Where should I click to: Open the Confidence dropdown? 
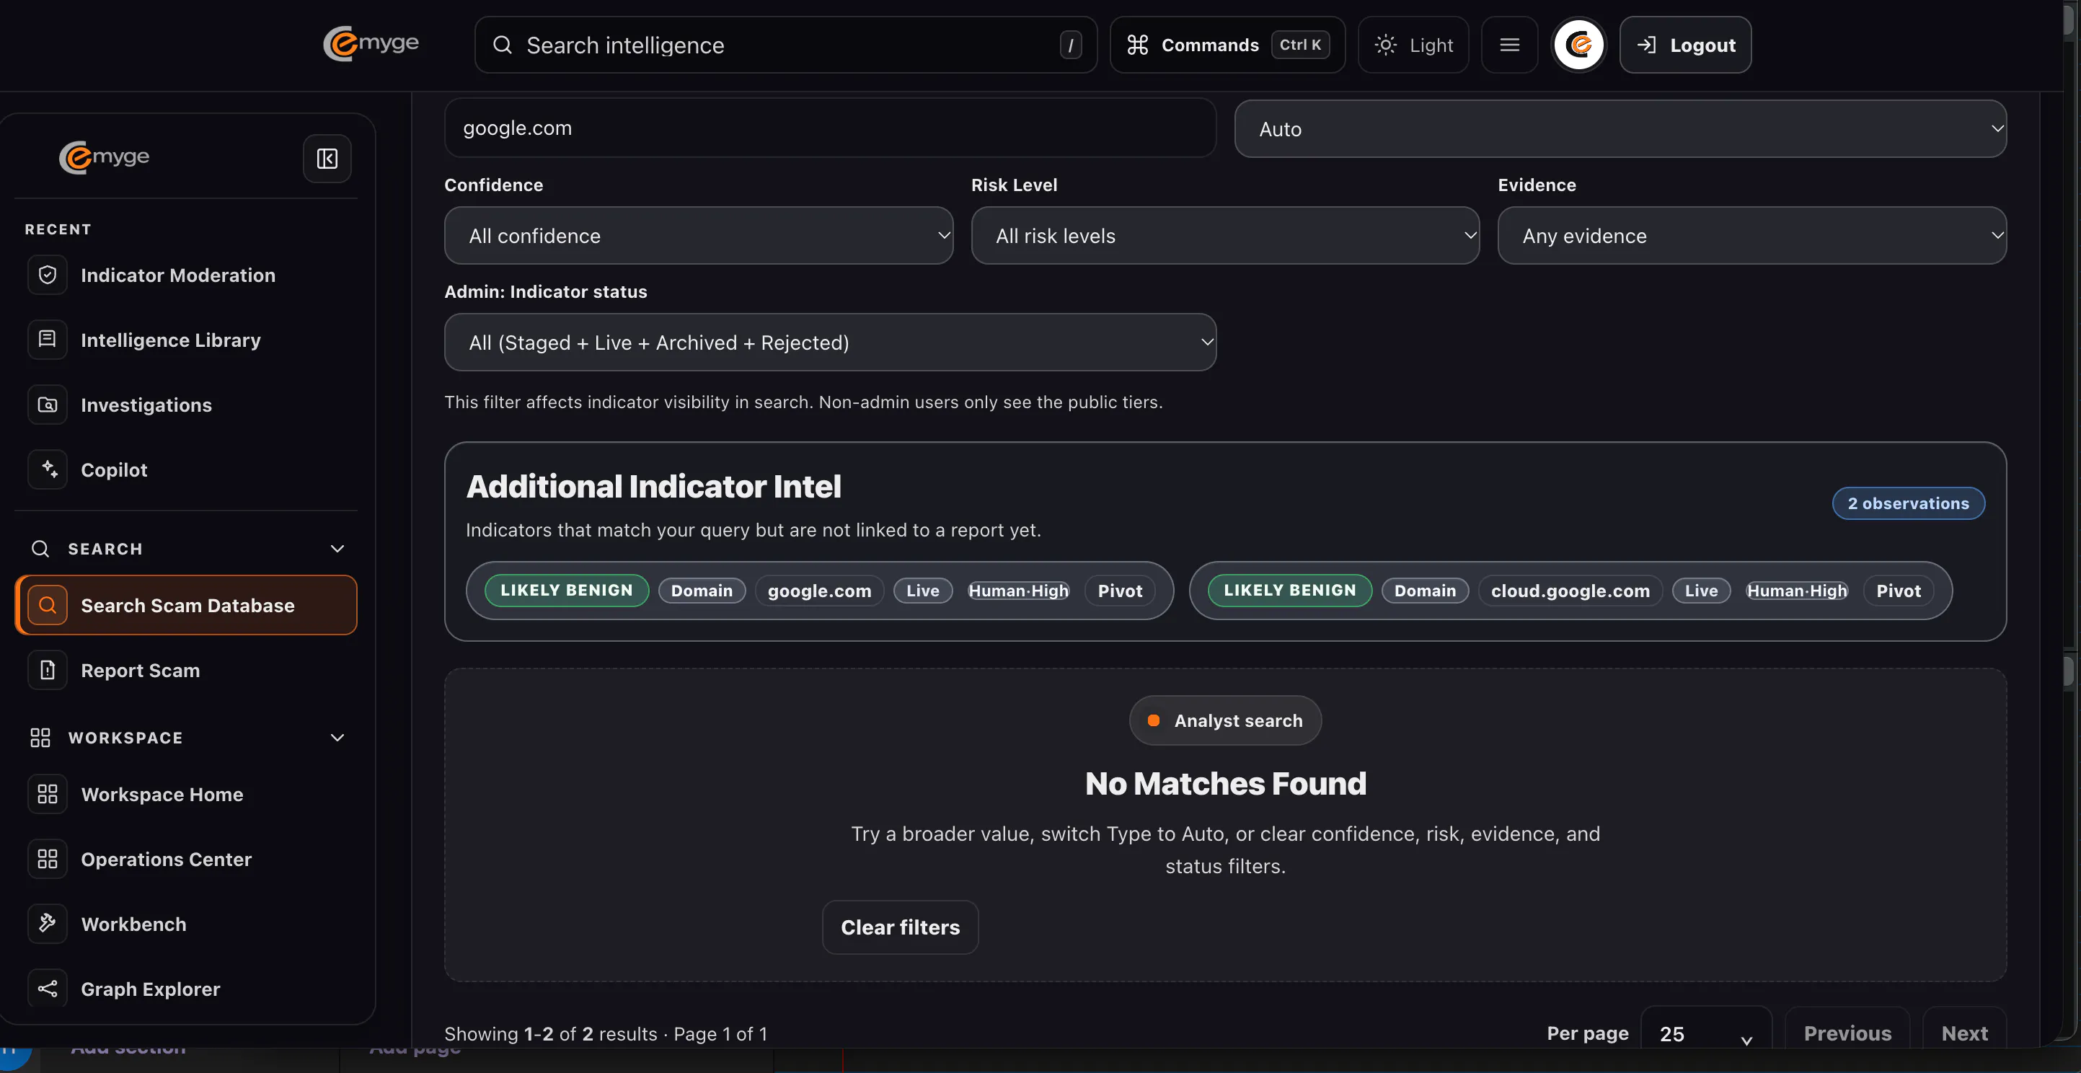pyautogui.click(x=699, y=236)
